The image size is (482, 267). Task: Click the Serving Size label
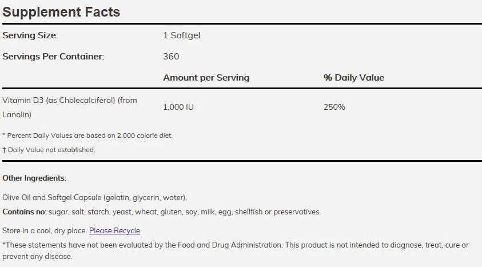point(30,35)
